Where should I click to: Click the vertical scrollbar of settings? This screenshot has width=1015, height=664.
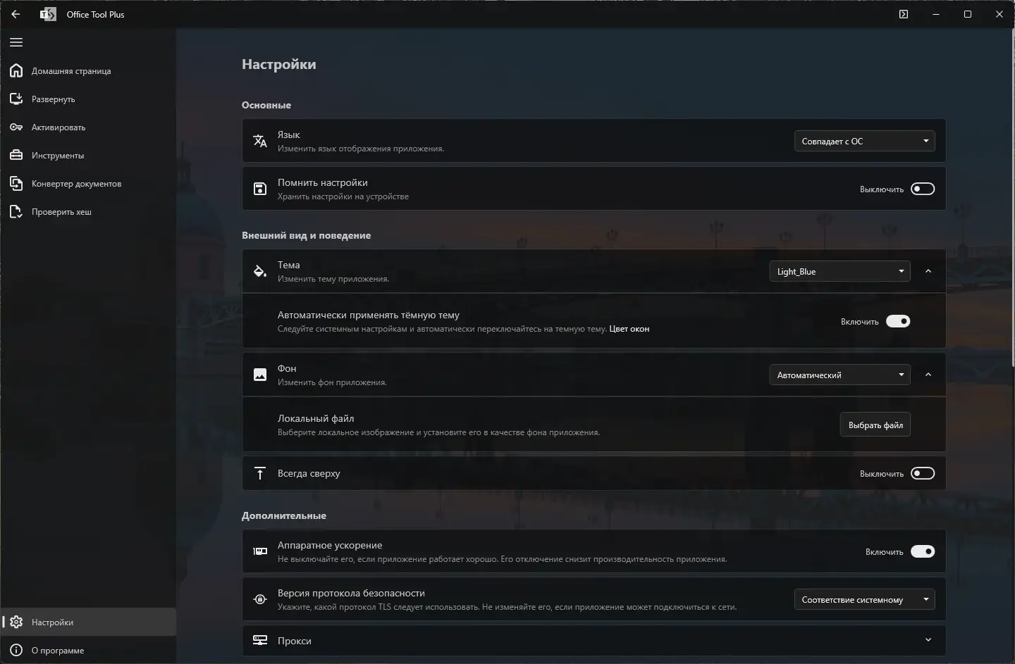point(1011,197)
